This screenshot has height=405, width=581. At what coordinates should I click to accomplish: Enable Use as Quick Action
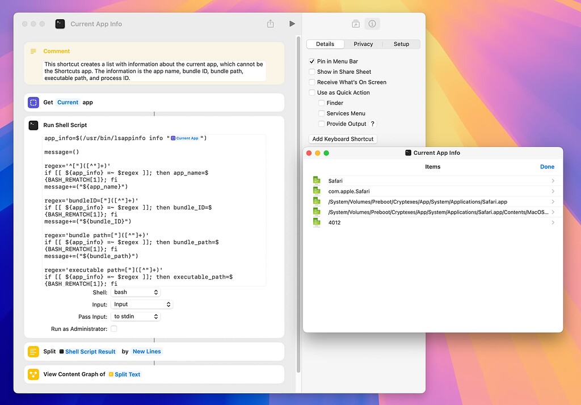point(311,92)
